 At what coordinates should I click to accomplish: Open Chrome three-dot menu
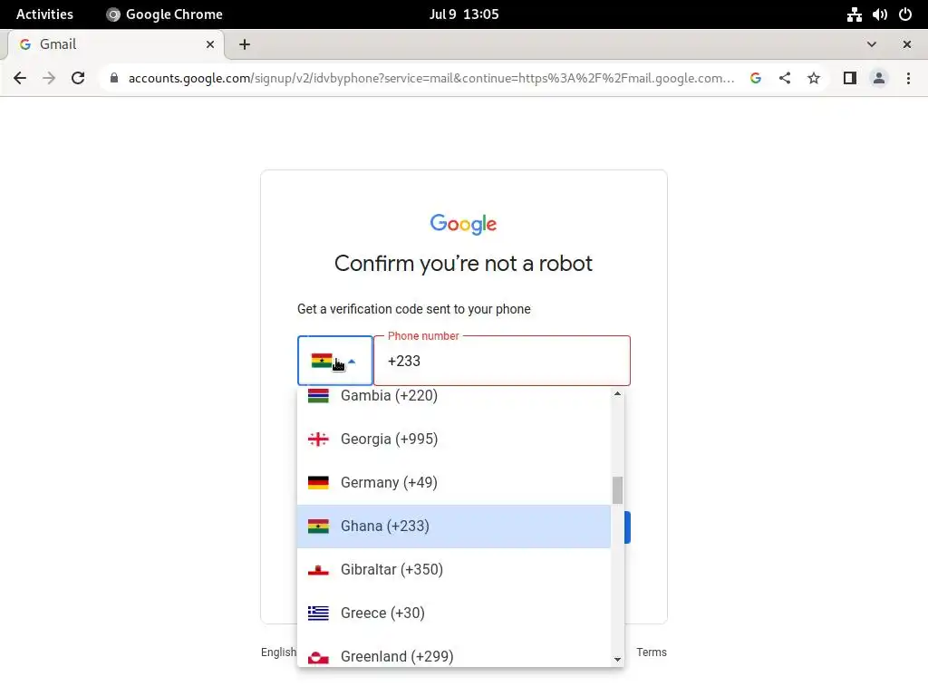pos(908,78)
